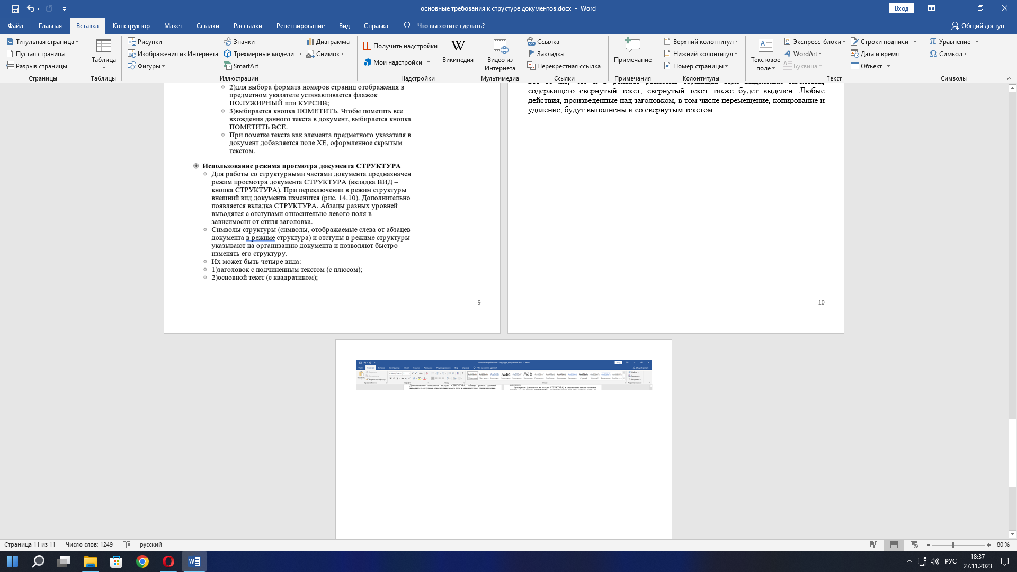Sign in with the Вход button
This screenshot has width=1017, height=572.
902,8
